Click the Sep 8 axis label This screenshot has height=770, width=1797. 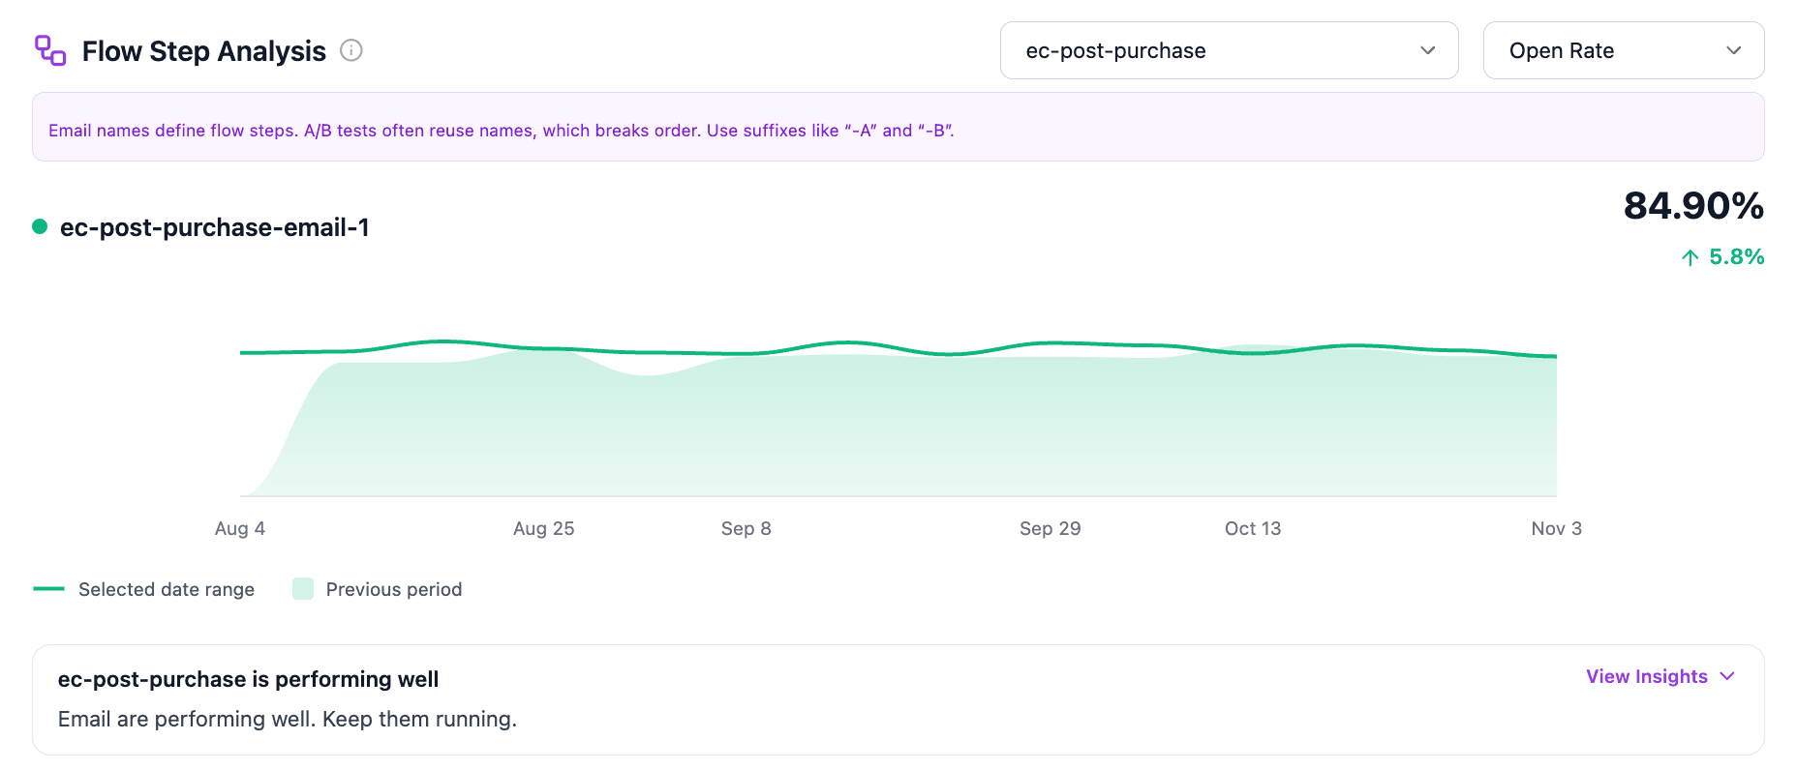tap(746, 528)
